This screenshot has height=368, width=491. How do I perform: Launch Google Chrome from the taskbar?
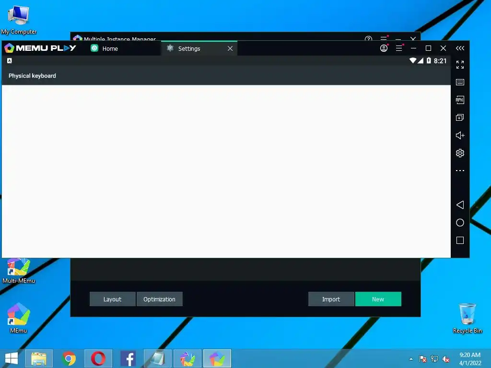pos(69,358)
